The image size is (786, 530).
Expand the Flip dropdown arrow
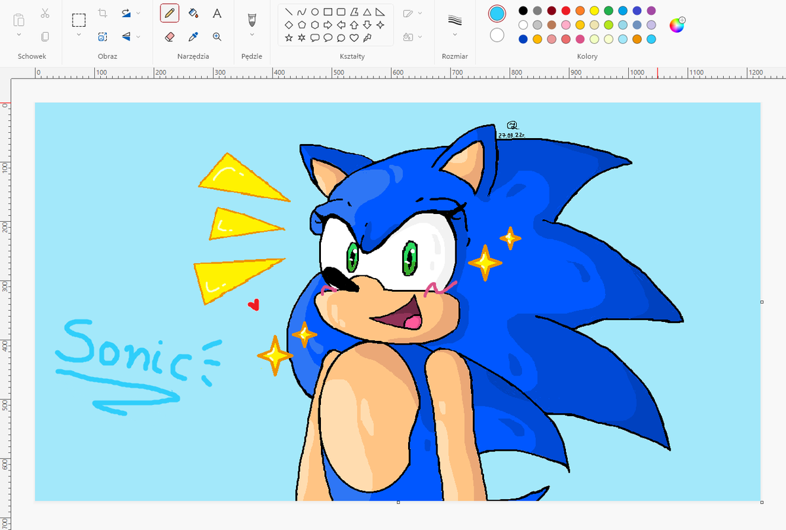click(138, 37)
